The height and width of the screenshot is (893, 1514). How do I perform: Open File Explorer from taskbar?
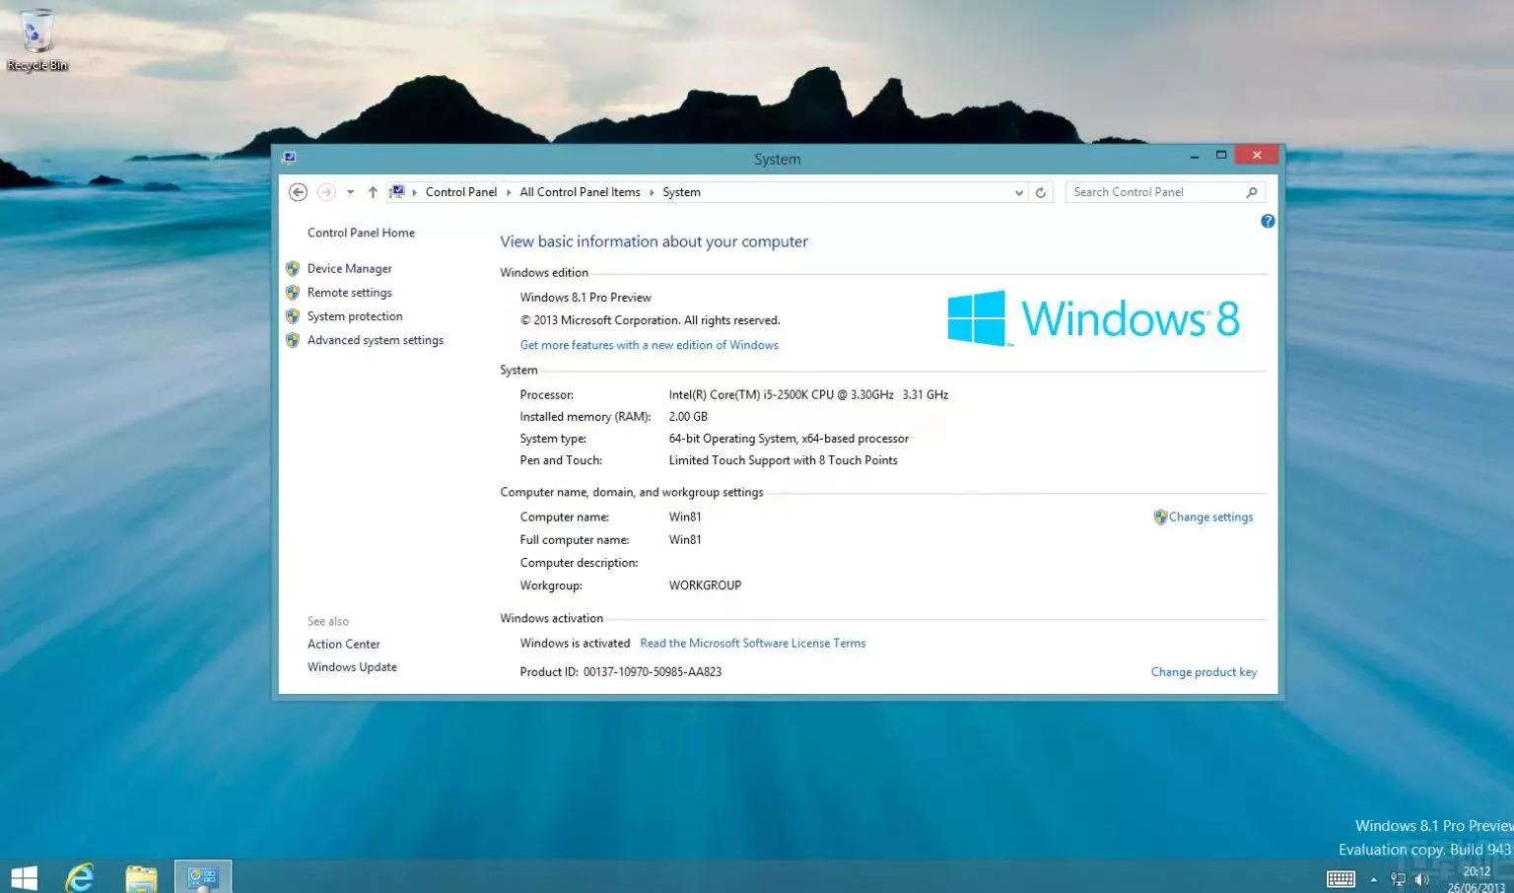pyautogui.click(x=141, y=877)
